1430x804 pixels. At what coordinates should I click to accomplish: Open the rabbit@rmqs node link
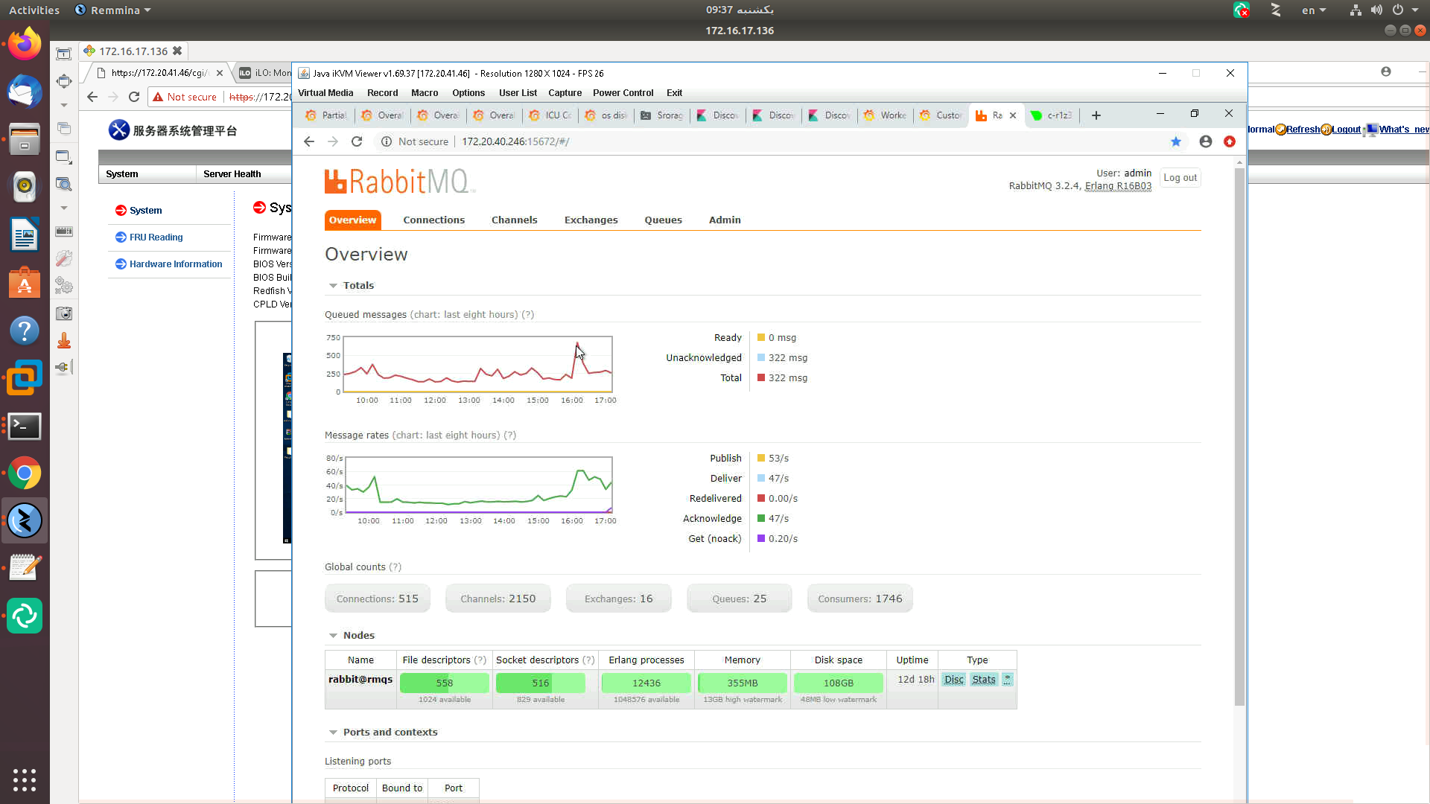pyautogui.click(x=360, y=679)
